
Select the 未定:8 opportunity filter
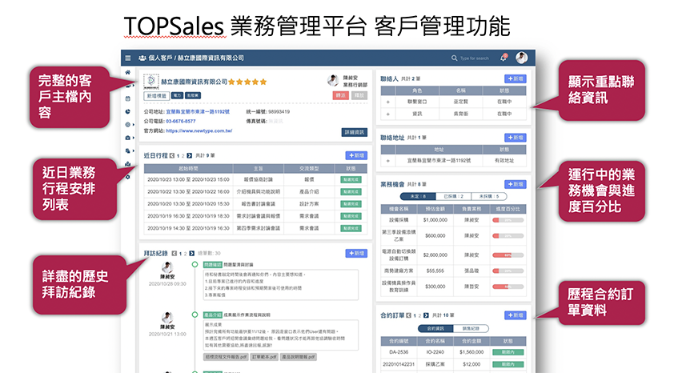[x=417, y=196]
